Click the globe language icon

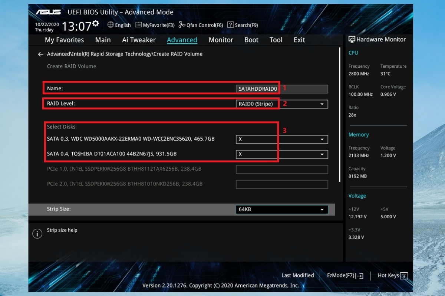[x=111, y=25]
